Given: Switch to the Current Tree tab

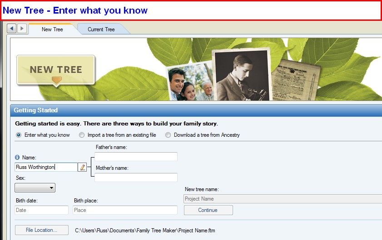Looking at the screenshot, I should (x=101, y=29).
